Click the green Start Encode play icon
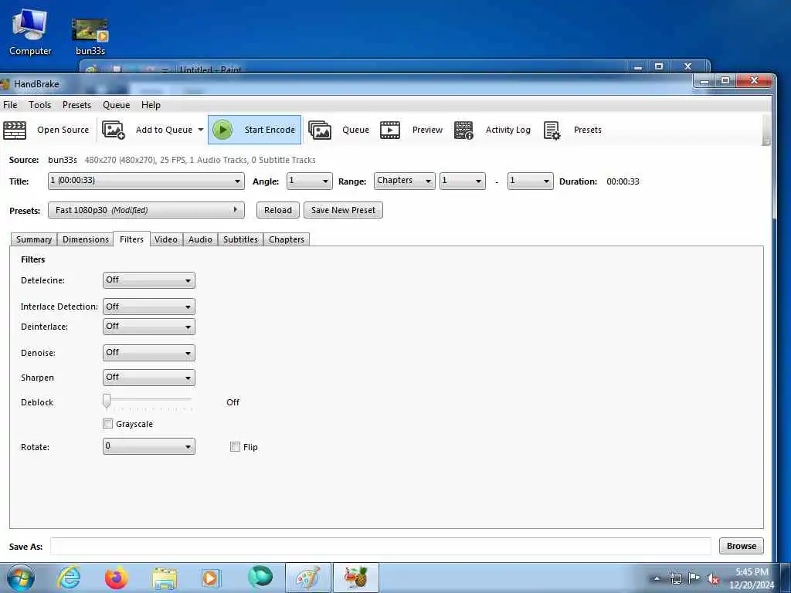Screen dimensions: 791x593 222,130
